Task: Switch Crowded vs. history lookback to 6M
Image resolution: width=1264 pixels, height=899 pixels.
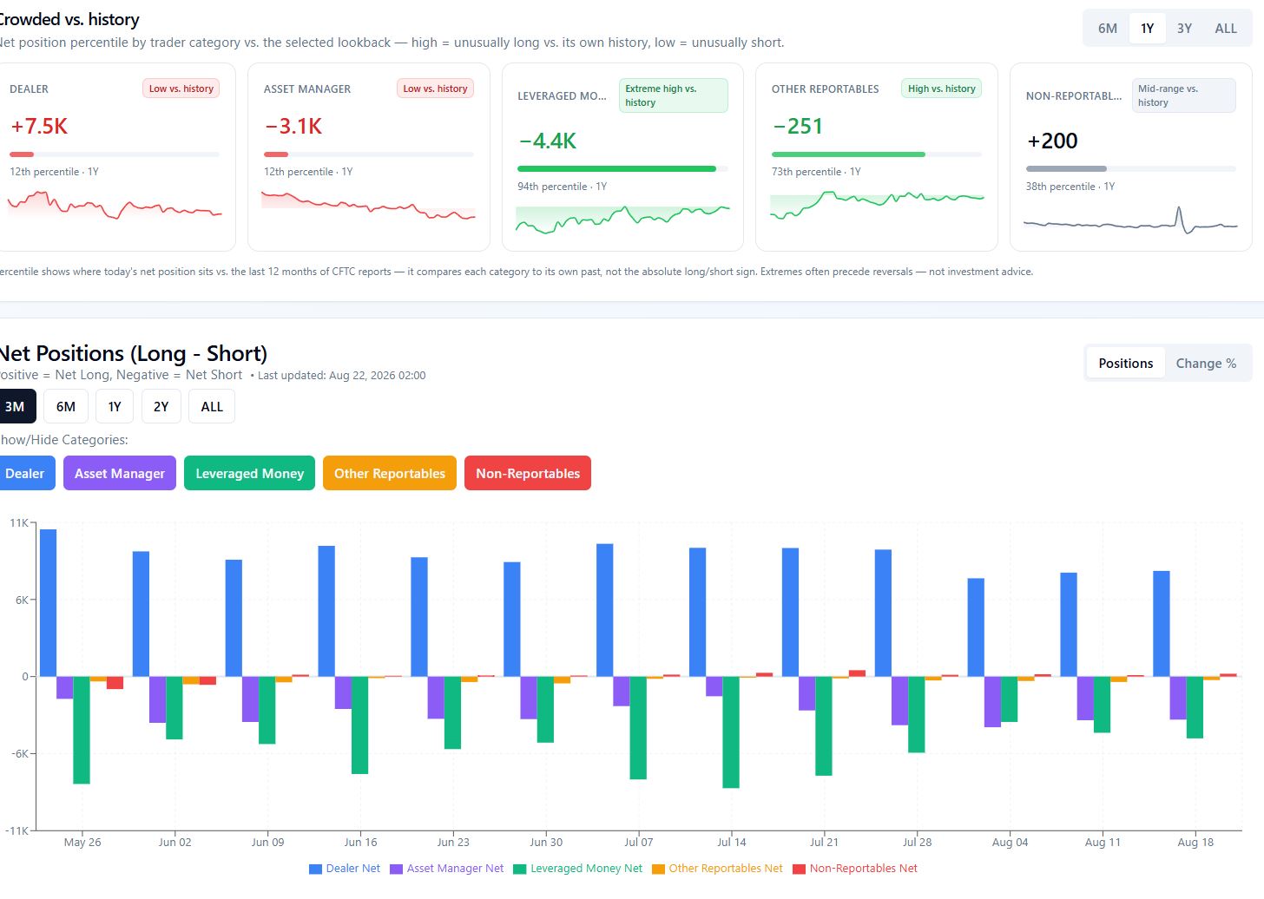Action: click(1108, 29)
